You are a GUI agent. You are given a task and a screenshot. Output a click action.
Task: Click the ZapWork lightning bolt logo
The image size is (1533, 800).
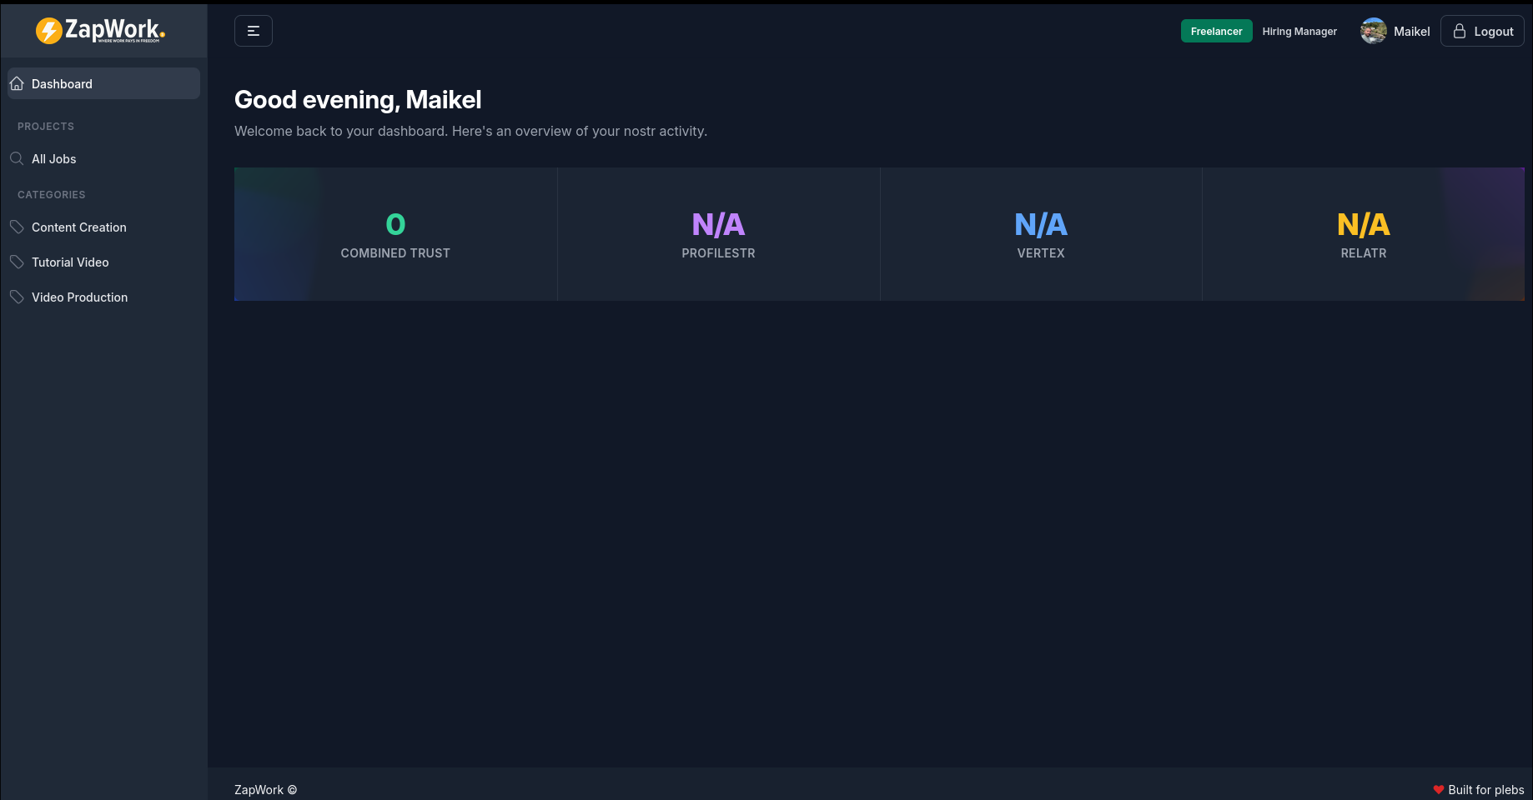49,31
